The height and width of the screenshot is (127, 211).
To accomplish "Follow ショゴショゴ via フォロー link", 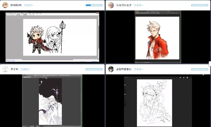I will (x=138, y=5).
